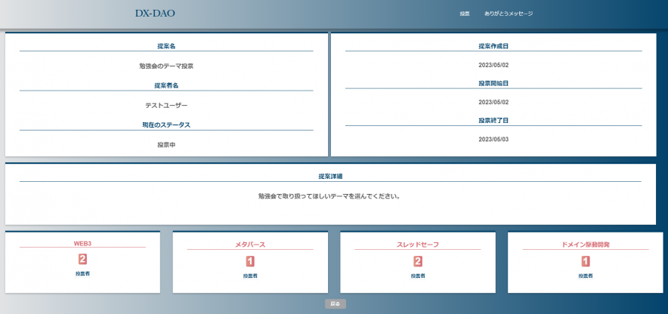Image resolution: width=668 pixels, height=314 pixels.
Task: Click the 投票中 status text
Action: coord(166,144)
